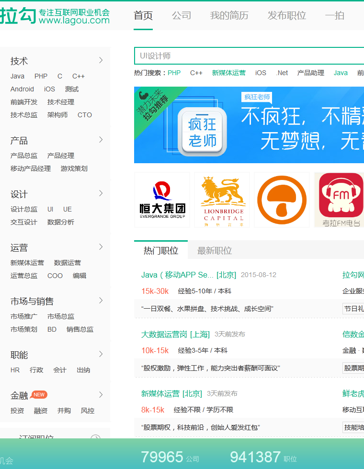Click the Lagou logo at top left
The image size is (364, 469).
pyautogui.click(x=55, y=15)
